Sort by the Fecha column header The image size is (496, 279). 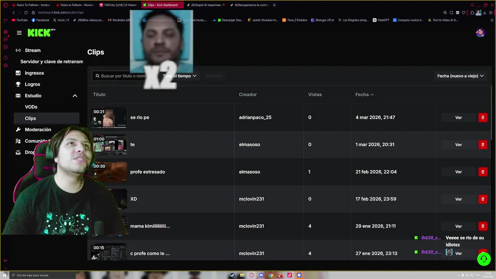tap(365, 95)
